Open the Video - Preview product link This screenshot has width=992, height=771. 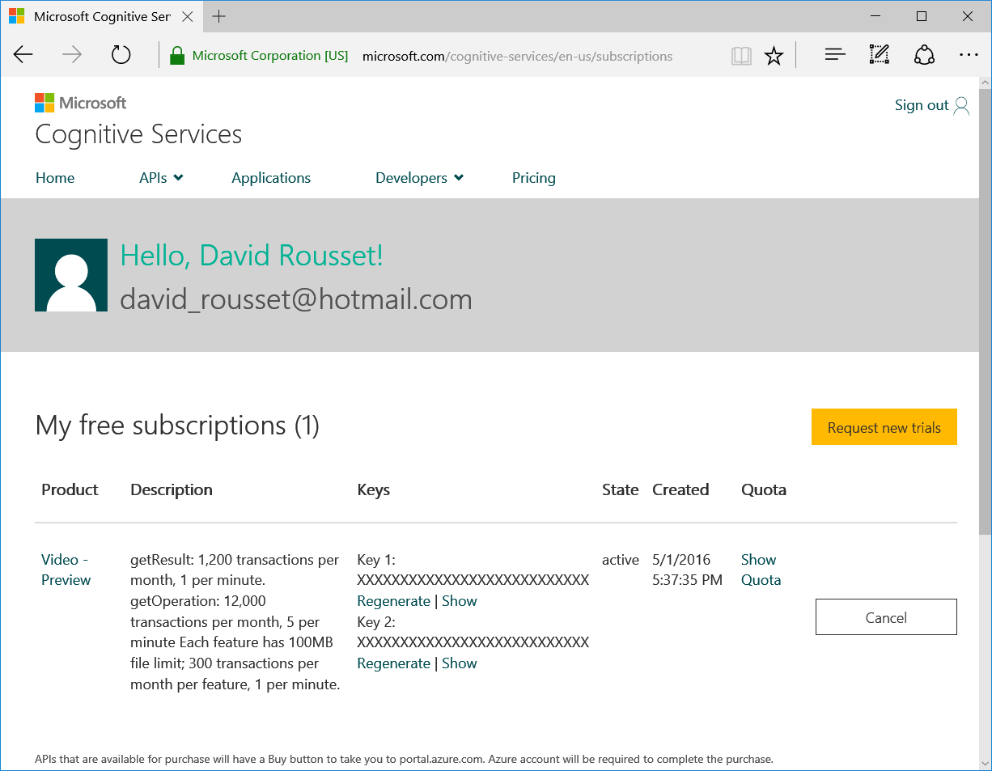point(66,570)
